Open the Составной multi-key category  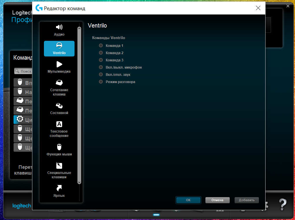pos(59,109)
